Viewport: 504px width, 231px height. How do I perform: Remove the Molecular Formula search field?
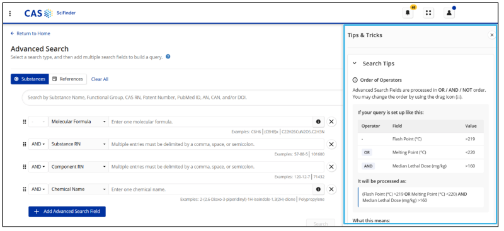331,121
